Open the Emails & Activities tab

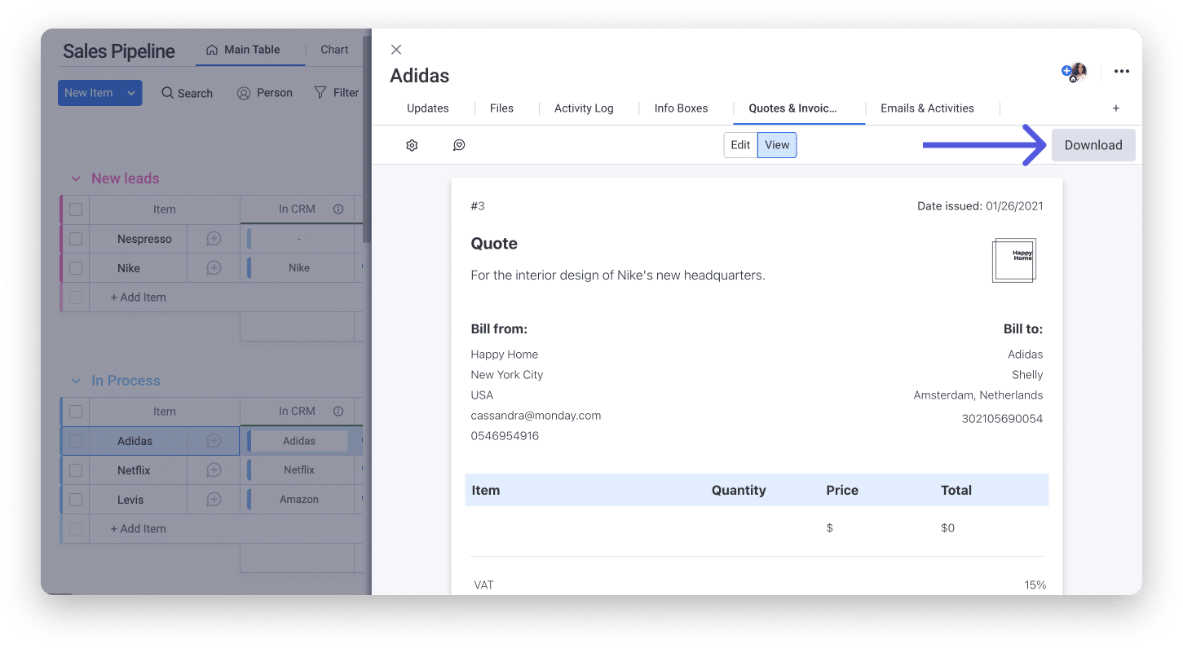[927, 108]
